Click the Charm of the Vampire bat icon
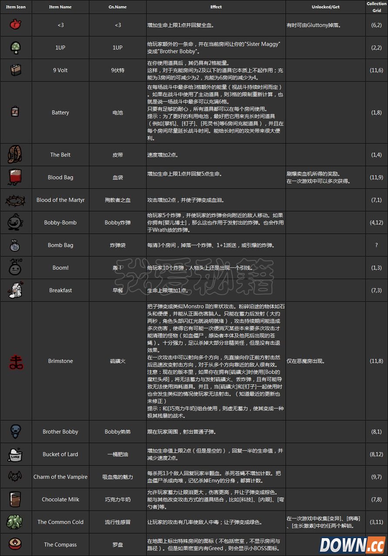 [16, 477]
